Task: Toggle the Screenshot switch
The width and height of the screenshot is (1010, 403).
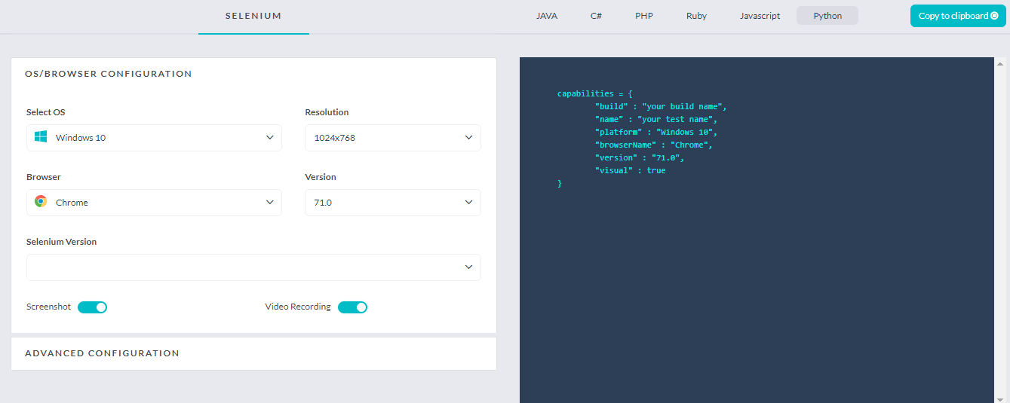Action: pos(93,307)
